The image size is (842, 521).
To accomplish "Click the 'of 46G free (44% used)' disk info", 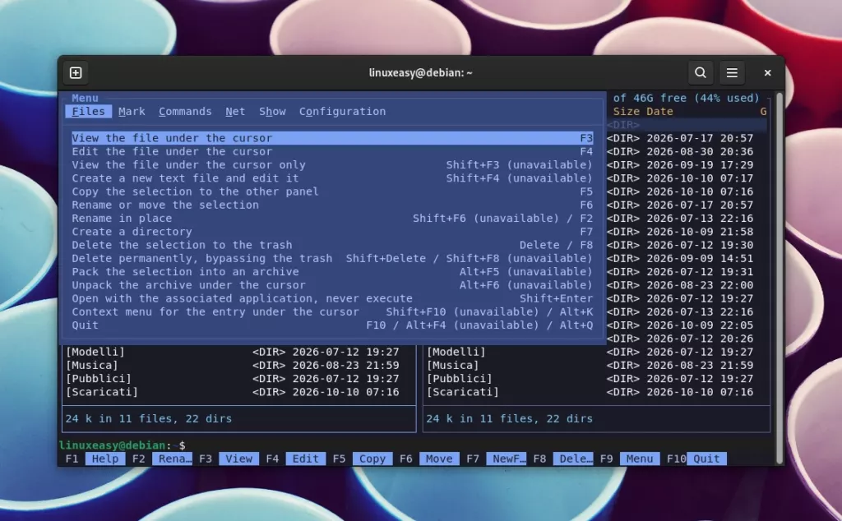I will point(687,98).
